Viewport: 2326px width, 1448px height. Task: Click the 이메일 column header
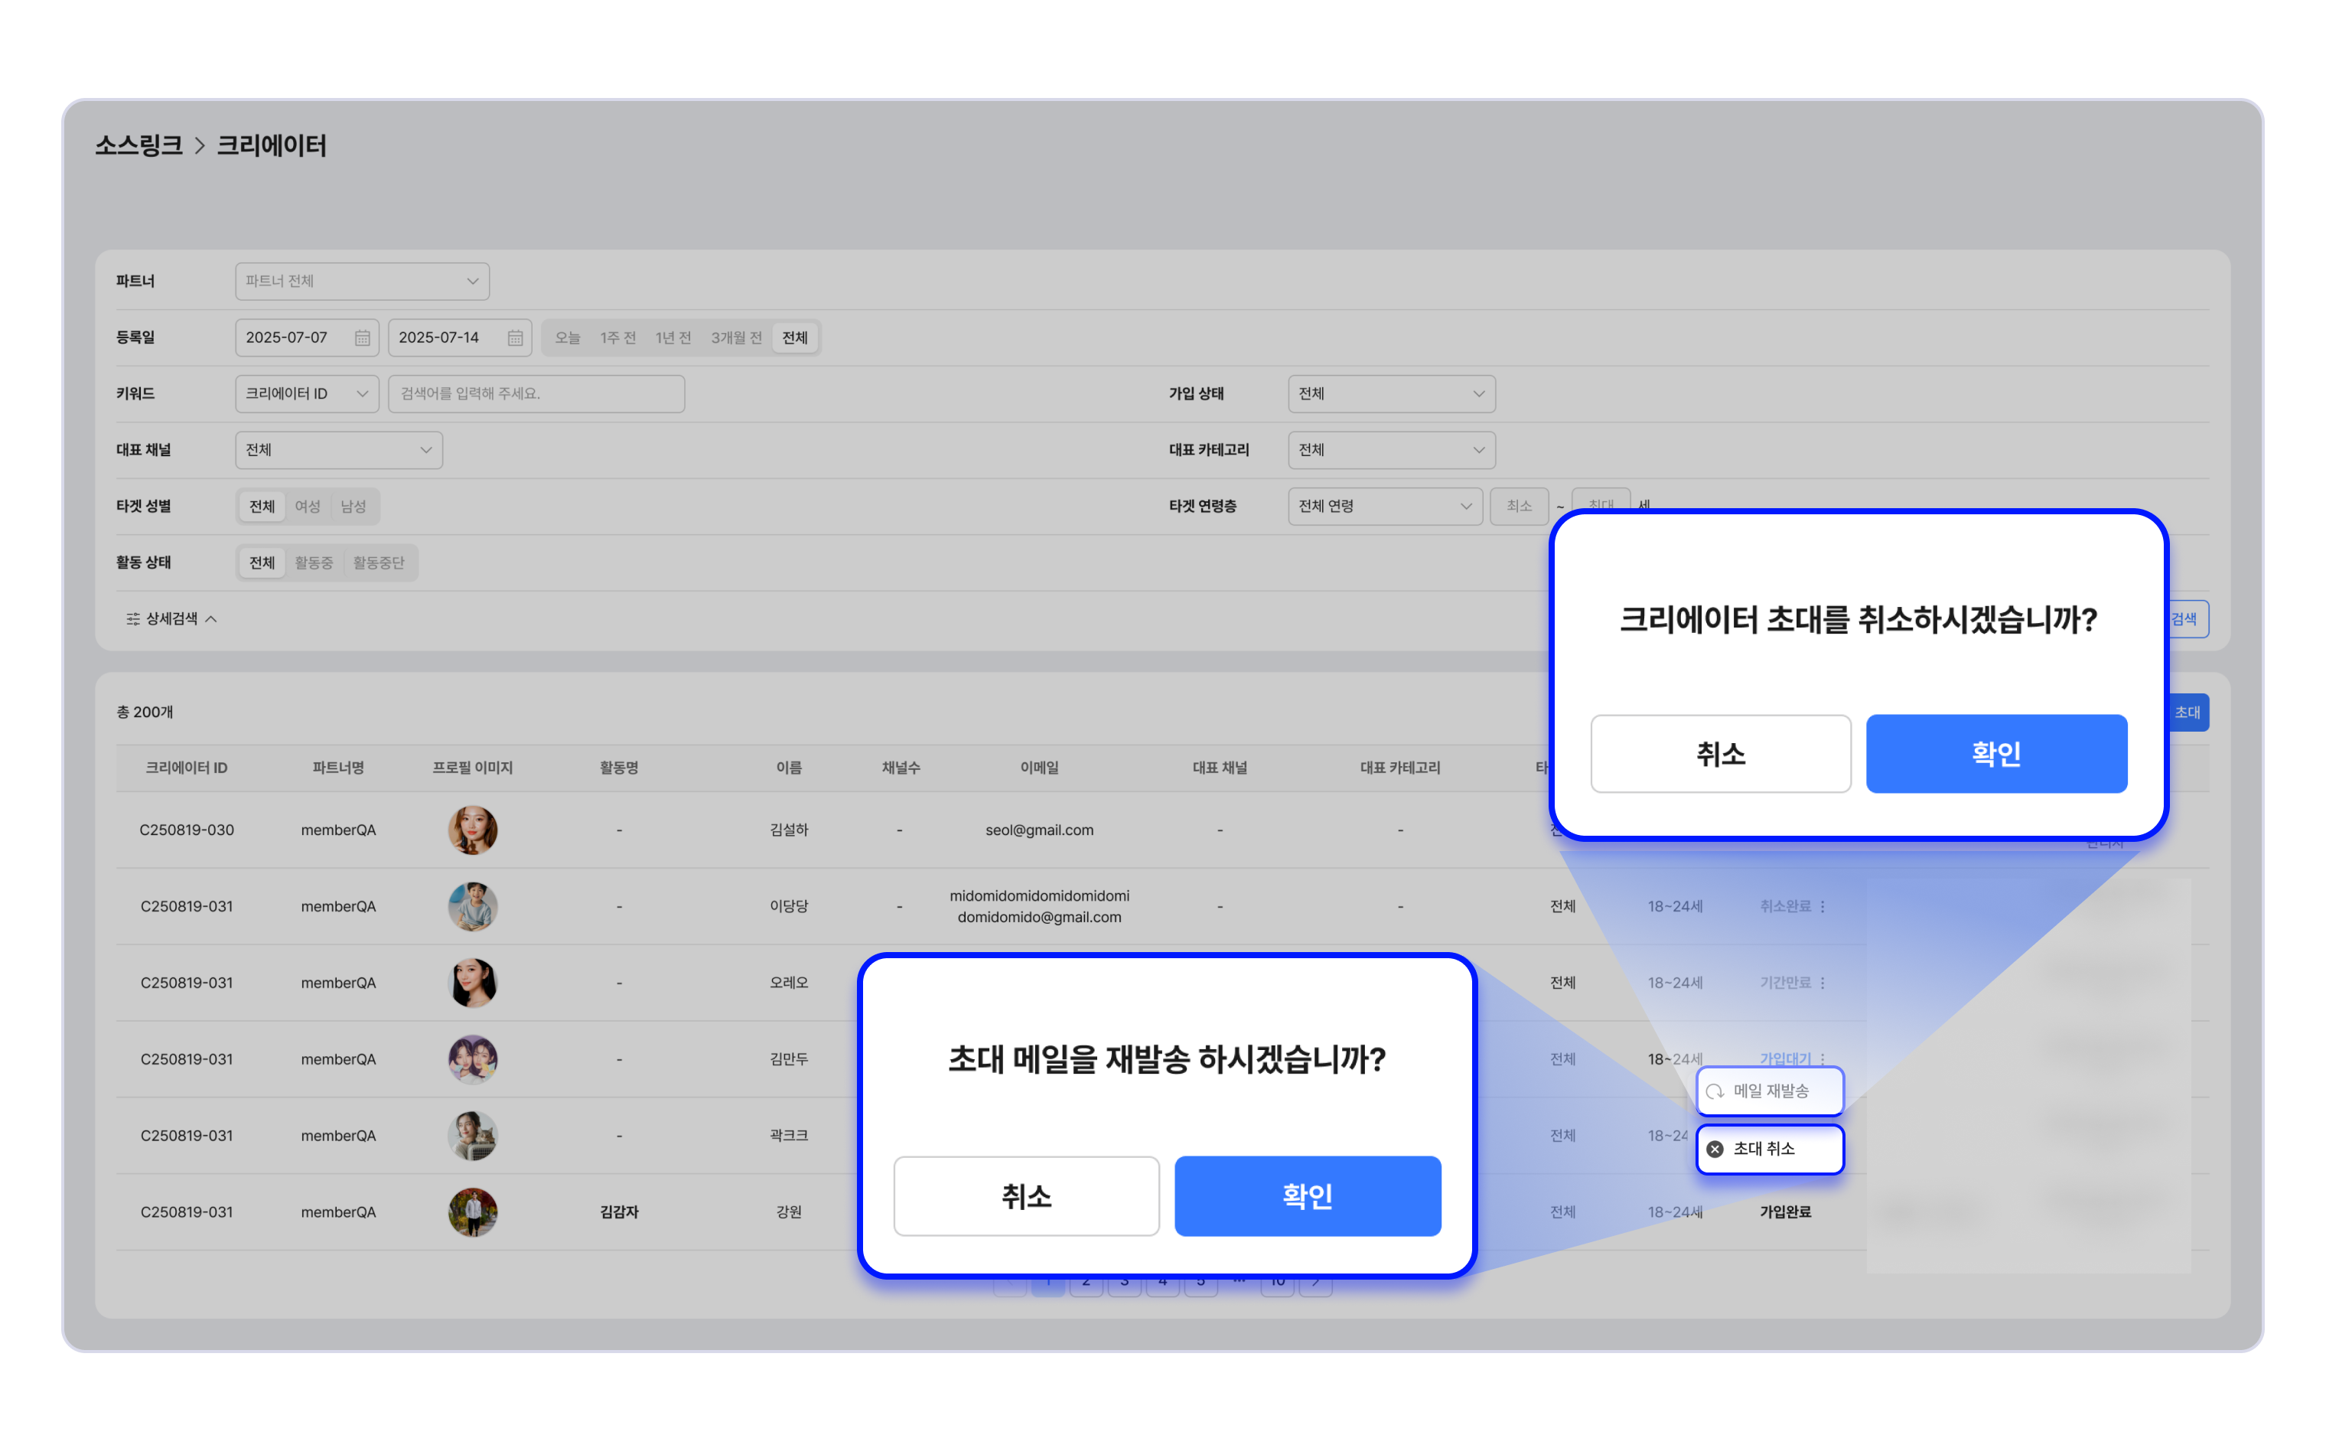coord(1040,768)
